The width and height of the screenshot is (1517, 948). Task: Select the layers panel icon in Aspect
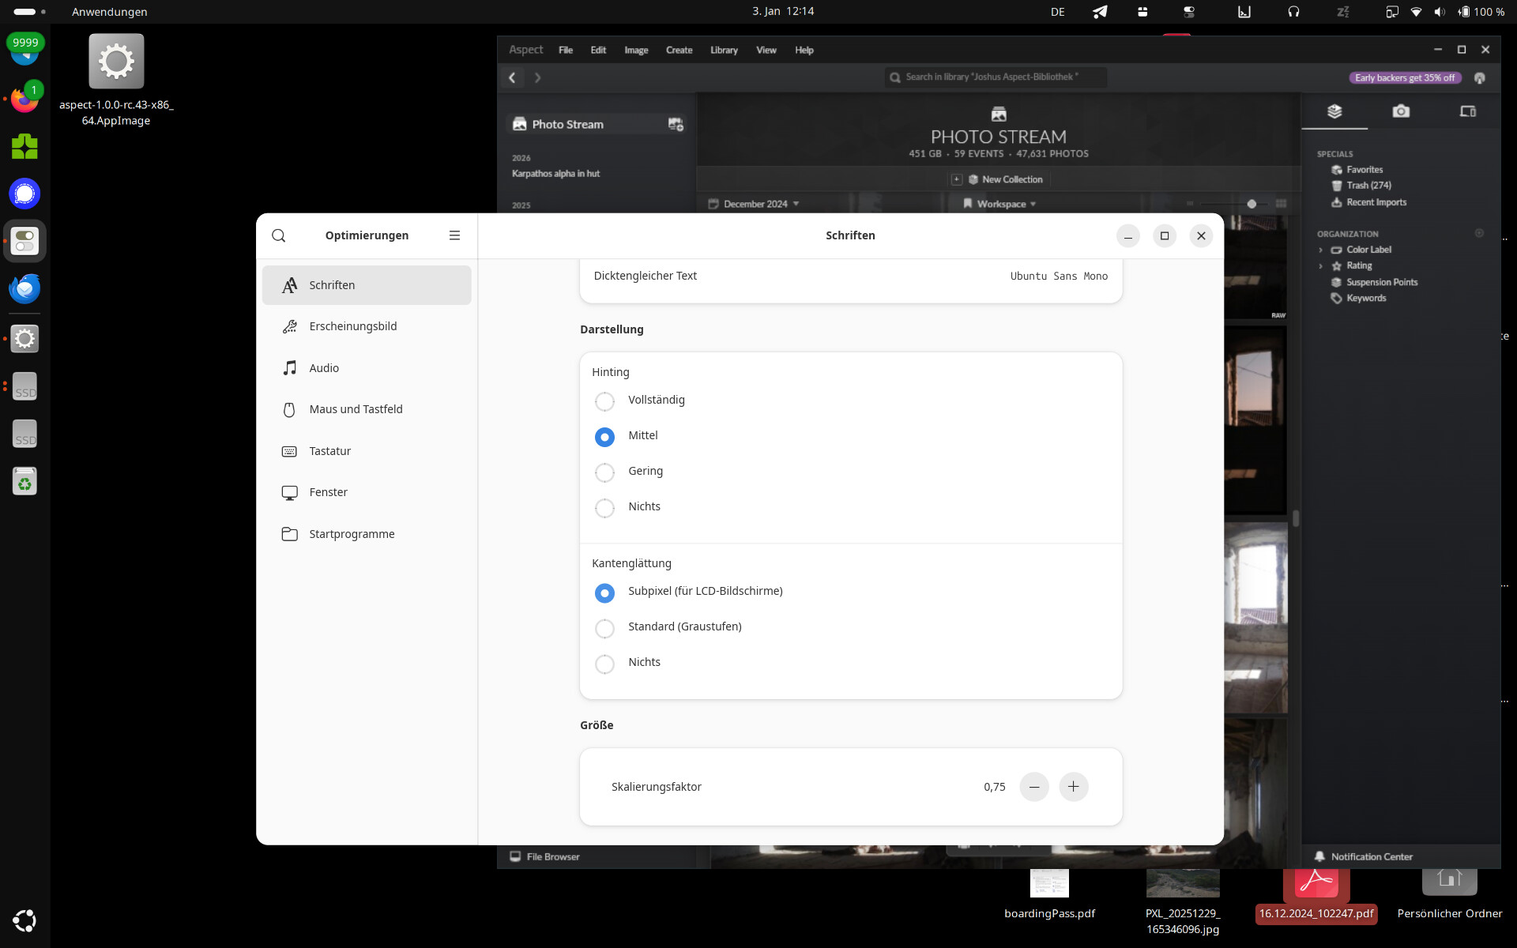(1334, 111)
